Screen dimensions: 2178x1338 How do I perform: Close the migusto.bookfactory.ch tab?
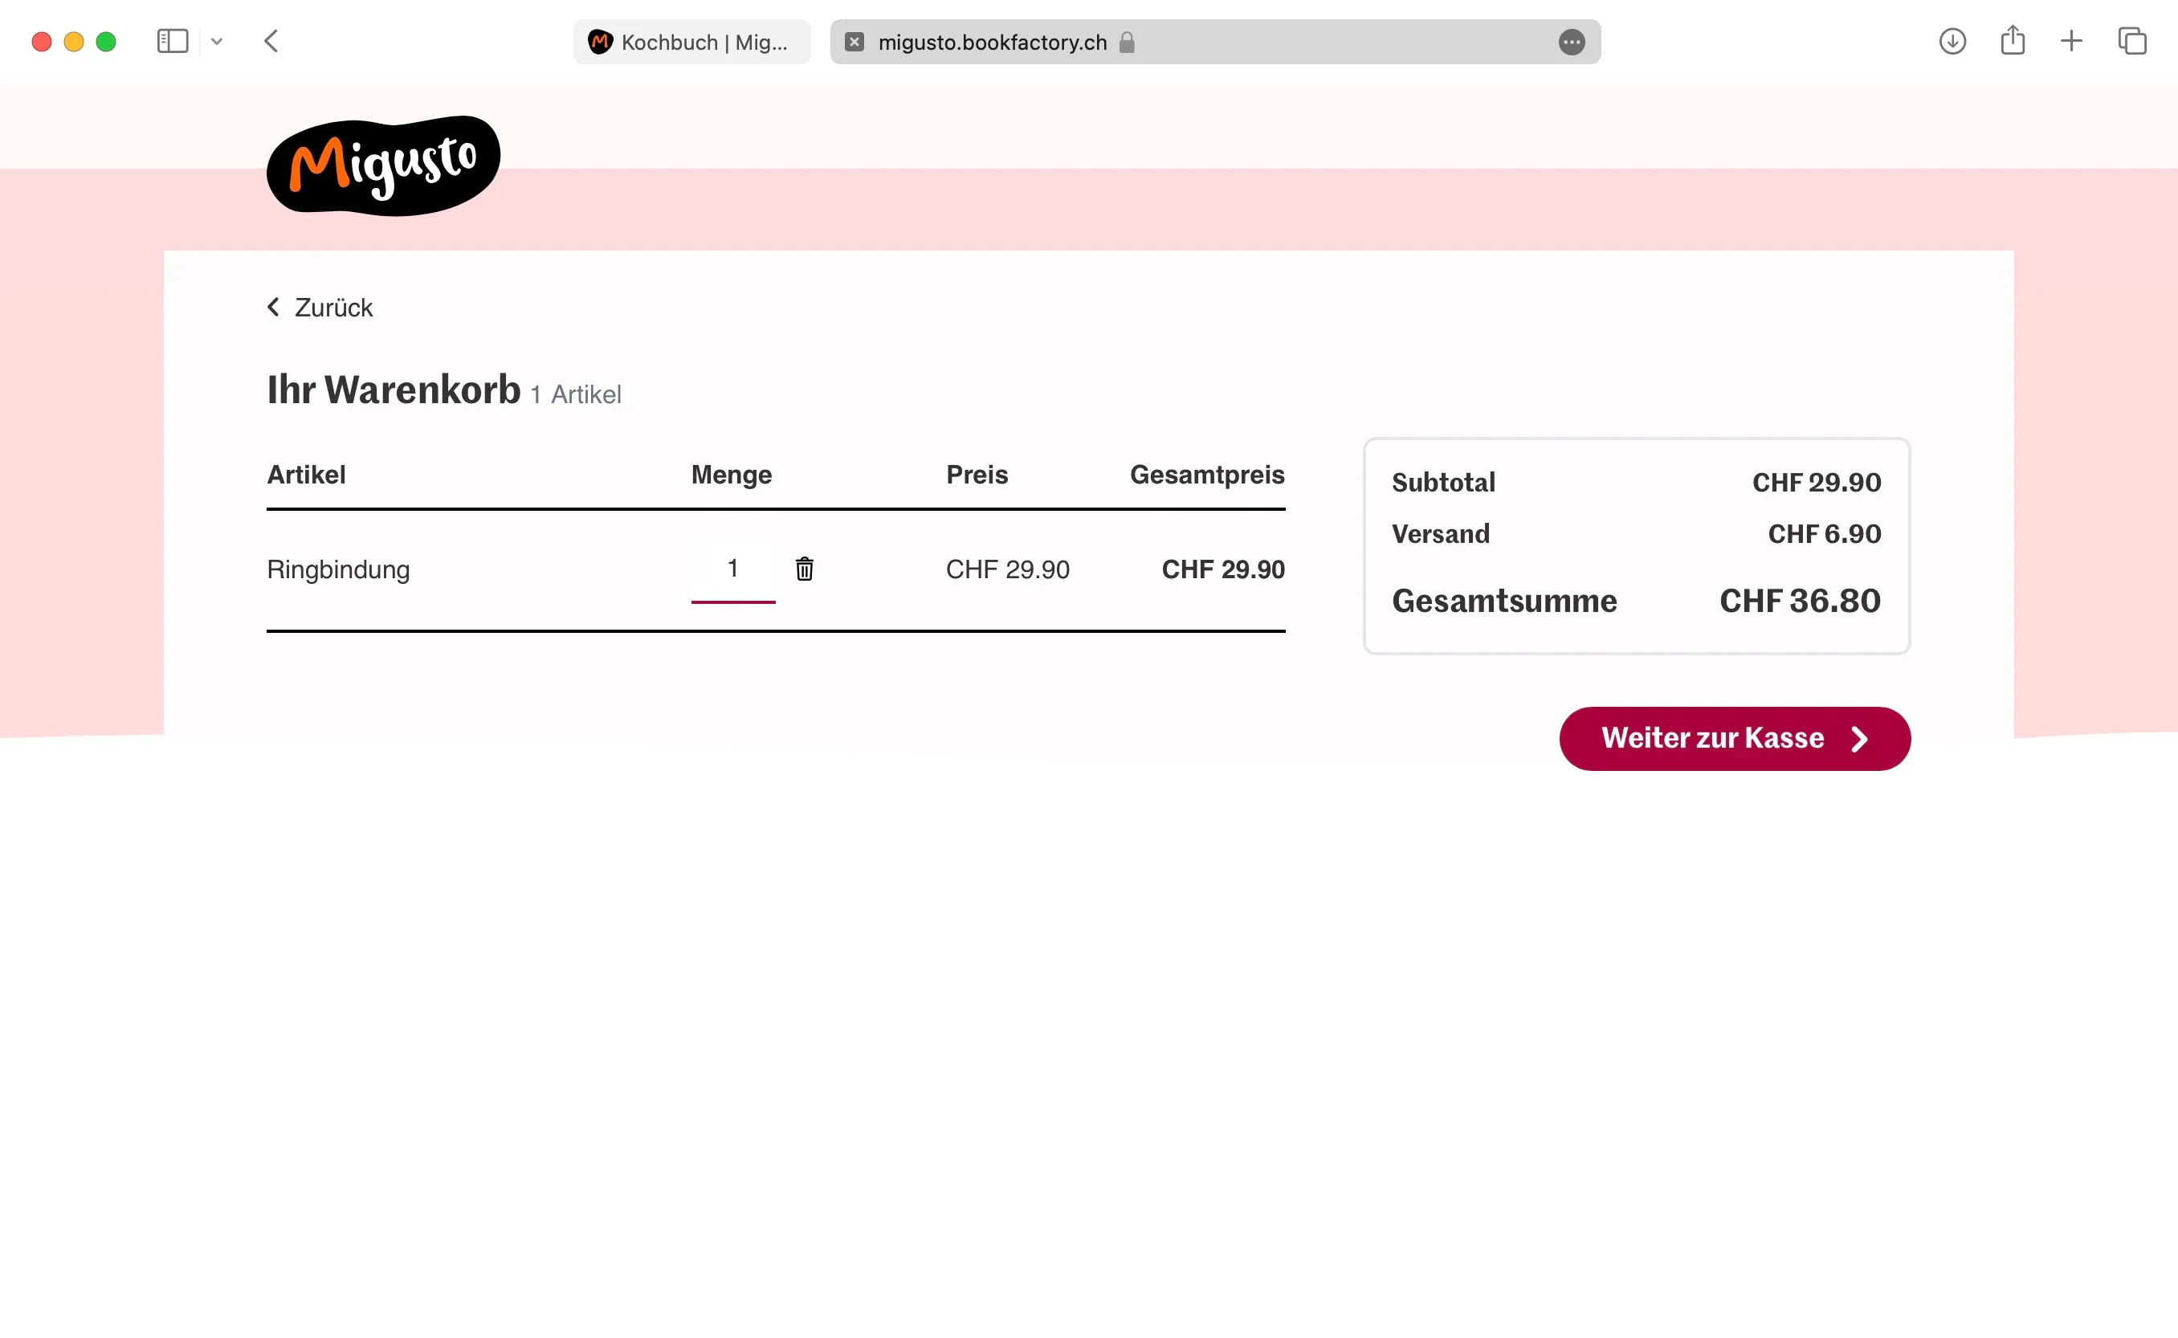tap(854, 42)
